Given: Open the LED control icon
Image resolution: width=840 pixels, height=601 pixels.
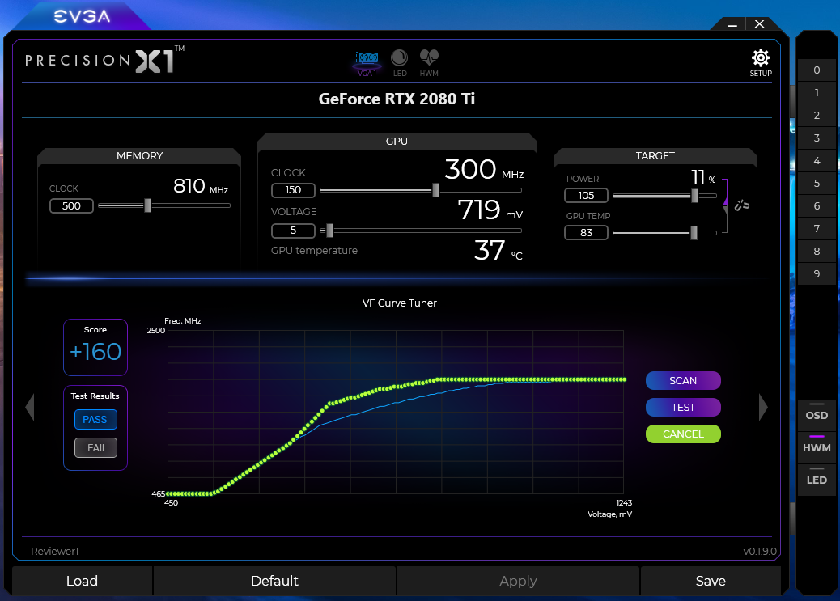Looking at the screenshot, I should (400, 62).
